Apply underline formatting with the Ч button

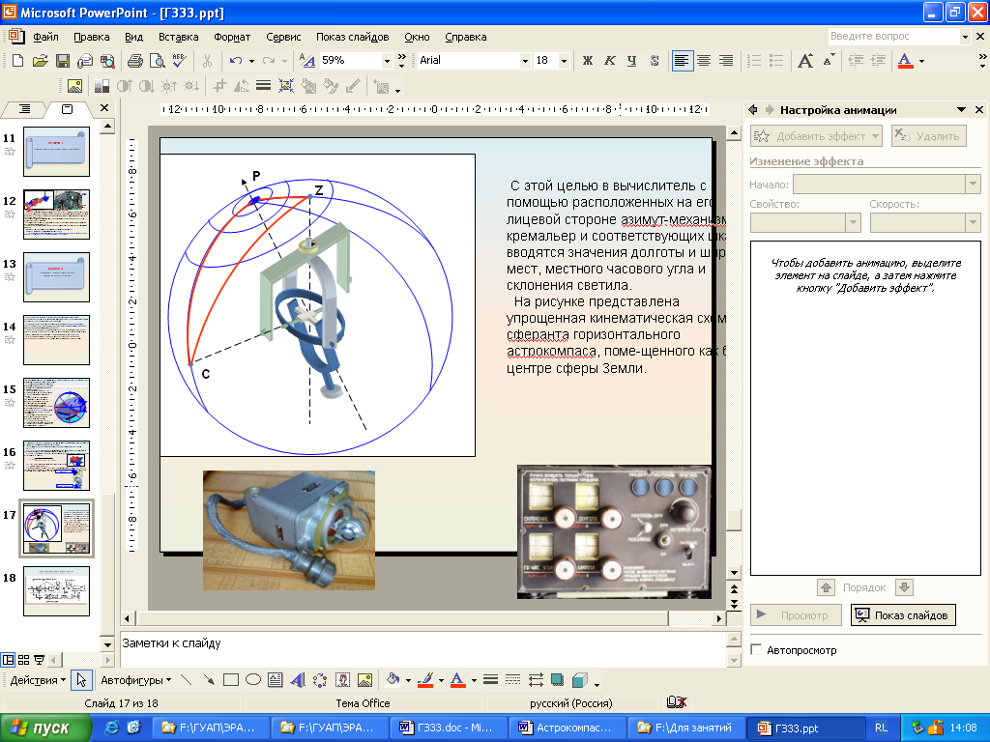point(632,61)
